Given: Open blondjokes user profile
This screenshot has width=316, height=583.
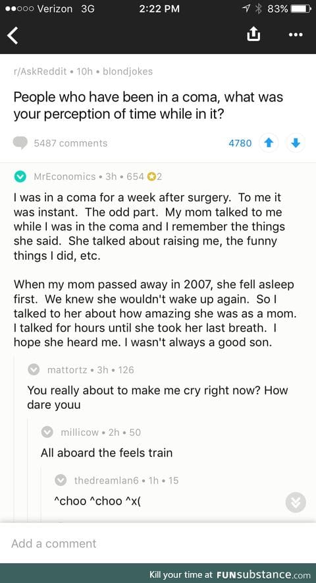Looking at the screenshot, I should (126, 71).
